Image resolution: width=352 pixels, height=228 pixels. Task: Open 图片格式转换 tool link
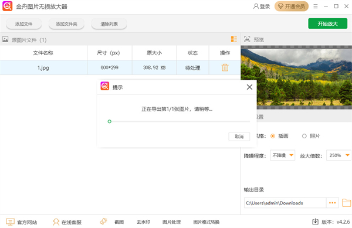(207, 222)
